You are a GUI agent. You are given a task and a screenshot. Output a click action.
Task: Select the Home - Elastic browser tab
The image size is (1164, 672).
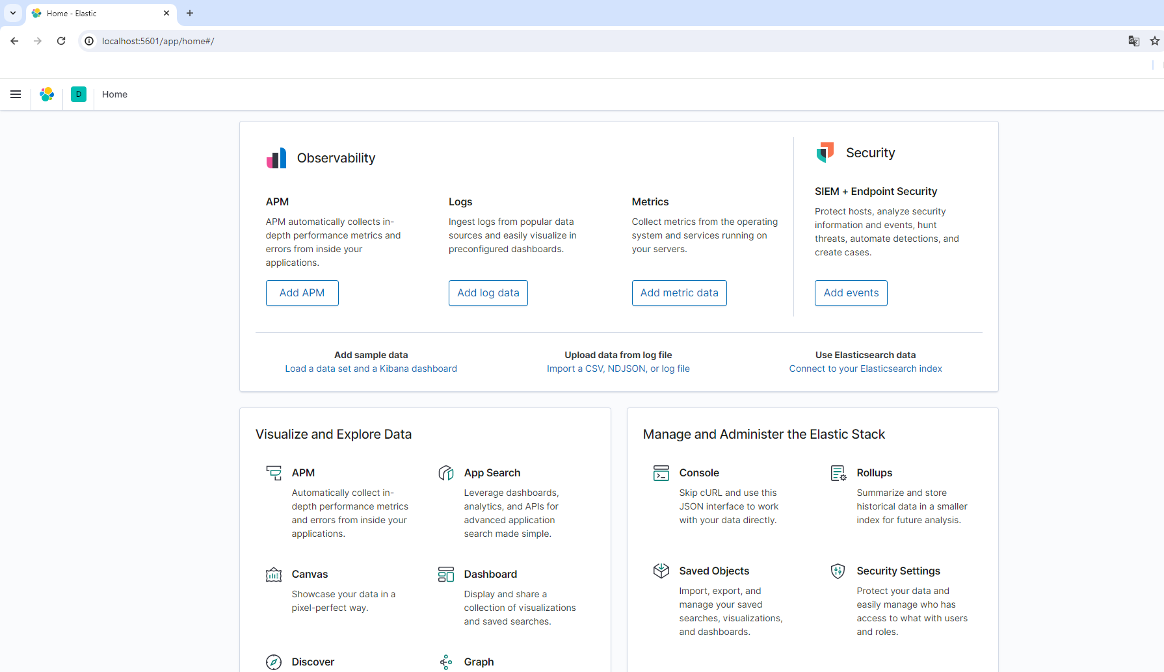[98, 13]
